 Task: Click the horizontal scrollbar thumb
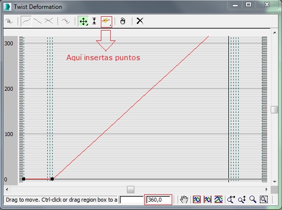click(130, 189)
